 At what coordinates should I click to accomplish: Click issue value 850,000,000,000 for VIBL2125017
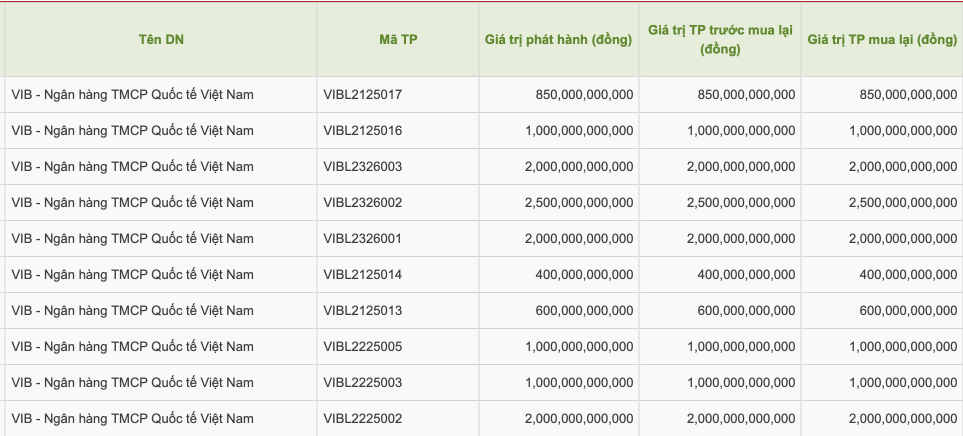coord(584,94)
